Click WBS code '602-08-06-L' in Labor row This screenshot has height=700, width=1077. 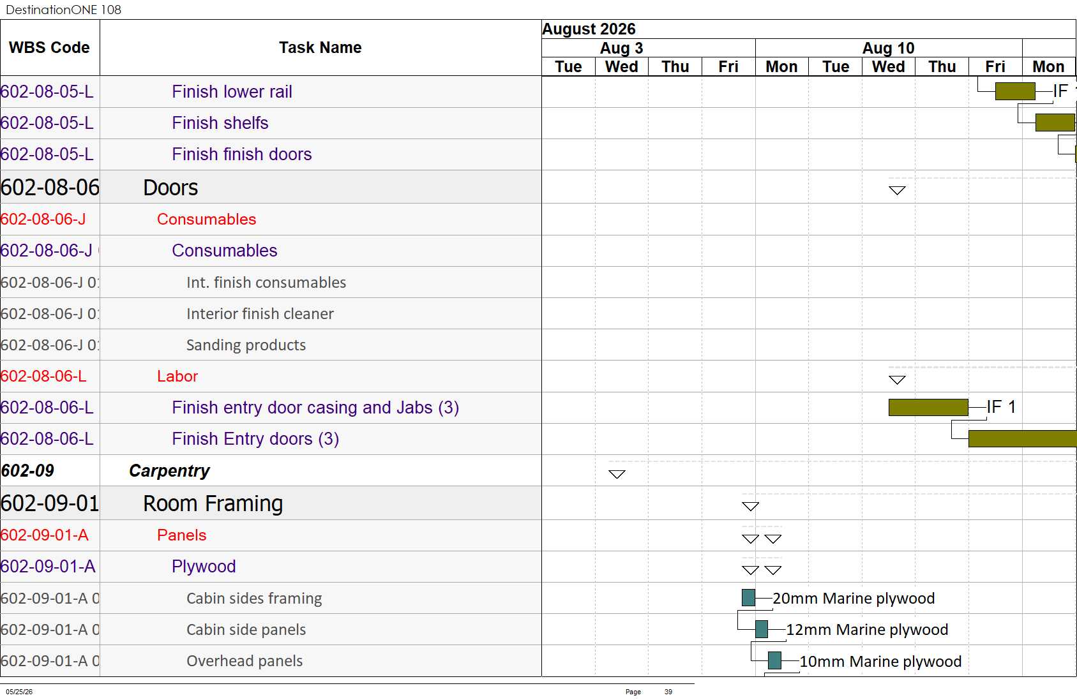coord(43,376)
